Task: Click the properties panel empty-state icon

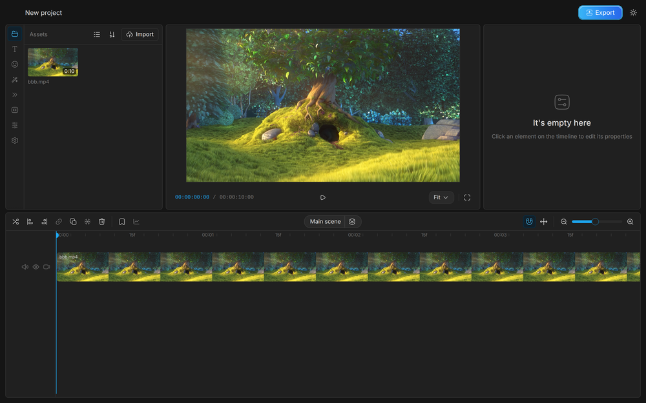Action: coord(562,102)
